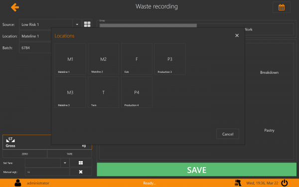Choose the F Fish location tile
Viewport: 299px width, 187px height.
pos(137,59)
